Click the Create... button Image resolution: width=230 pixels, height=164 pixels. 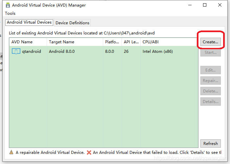[211, 42]
